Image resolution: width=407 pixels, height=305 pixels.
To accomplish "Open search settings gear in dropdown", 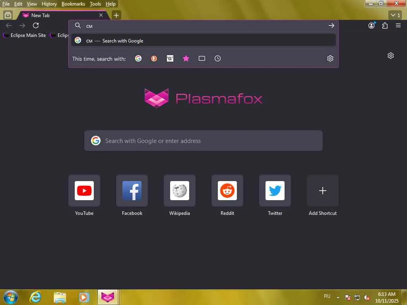I will [330, 59].
